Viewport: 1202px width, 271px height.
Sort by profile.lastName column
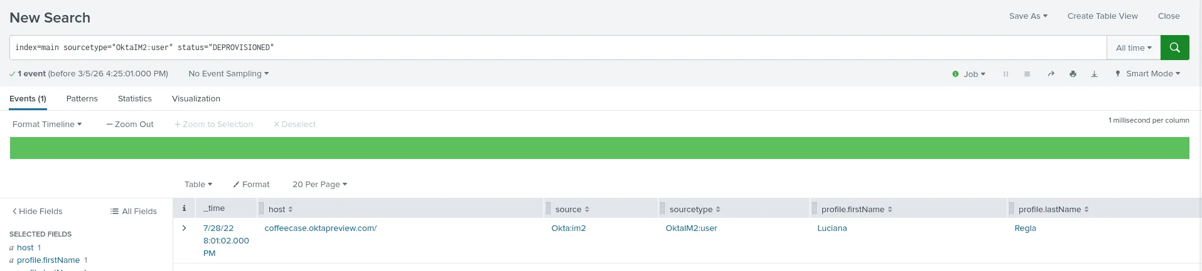tap(1086, 210)
